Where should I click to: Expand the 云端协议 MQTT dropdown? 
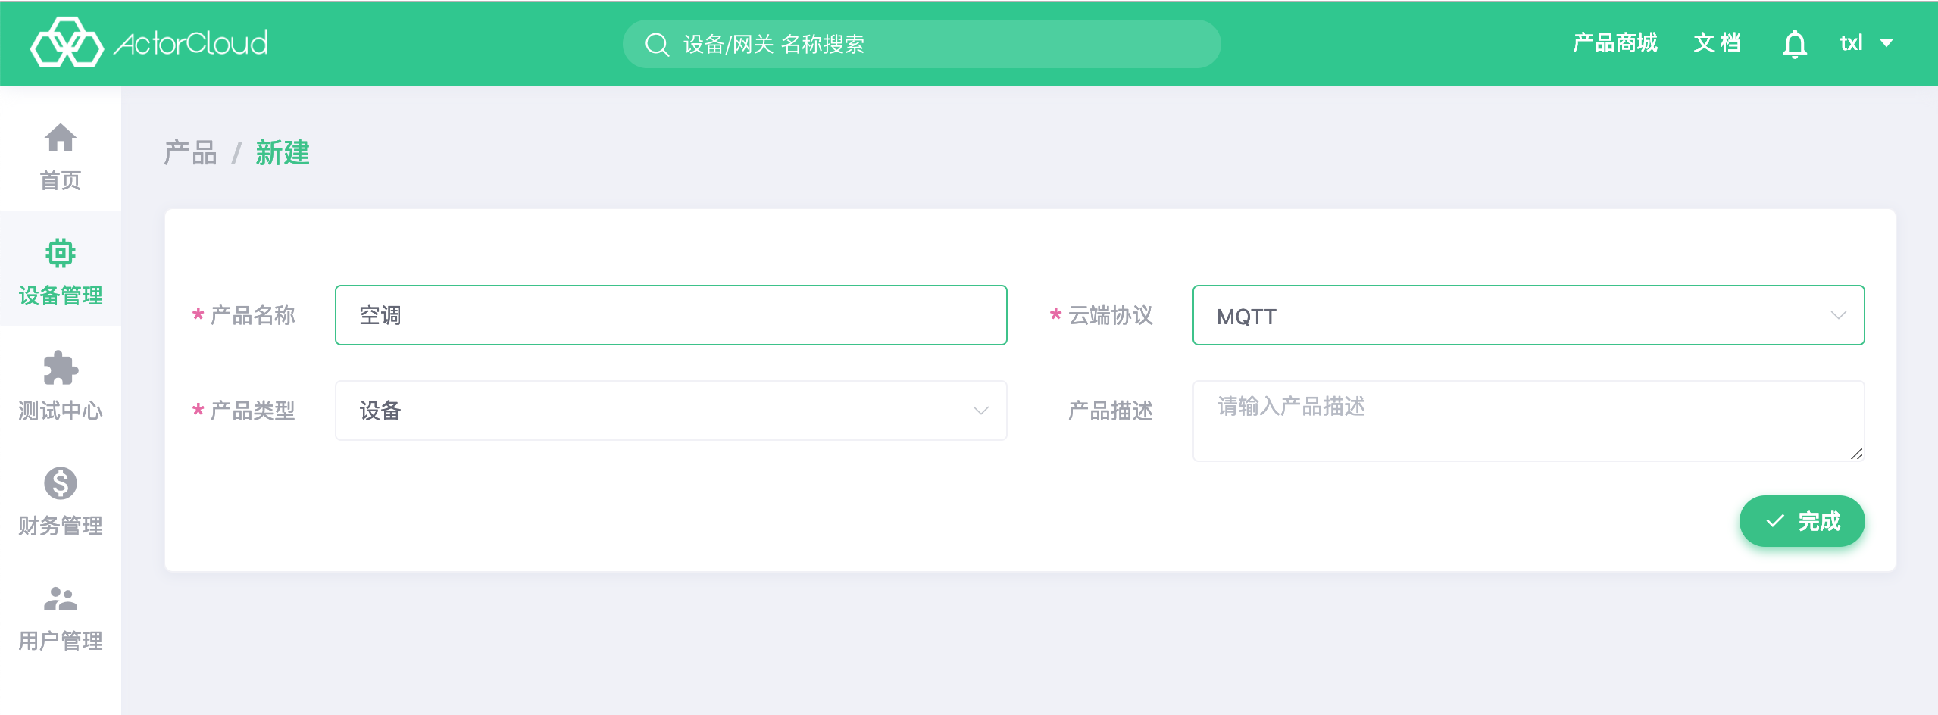(1528, 315)
